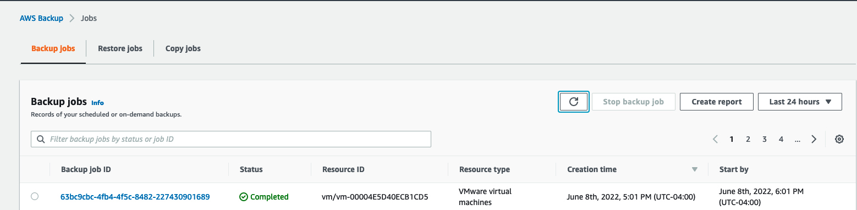Open the Last 24 hours dropdown
This screenshot has width=857, height=210.
(800, 102)
